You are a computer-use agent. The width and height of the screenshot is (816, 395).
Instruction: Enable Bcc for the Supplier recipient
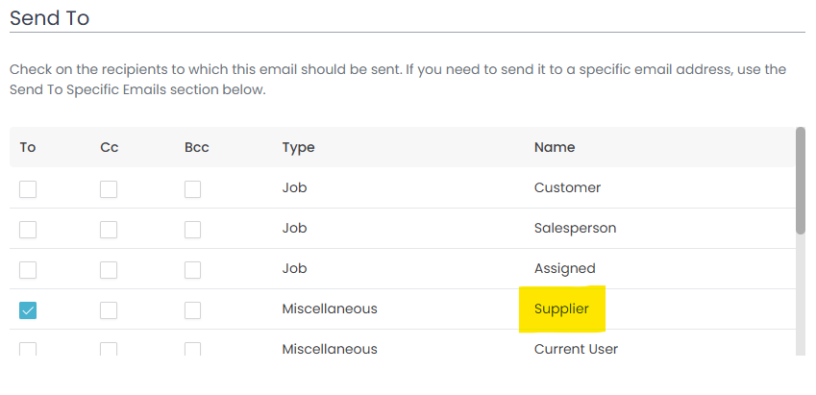coord(193,310)
